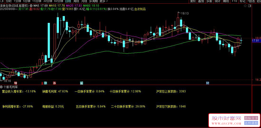Click the MA20: 17.93 indicator label
Viewport: 261px width, 128px height.
(x=74, y=5)
